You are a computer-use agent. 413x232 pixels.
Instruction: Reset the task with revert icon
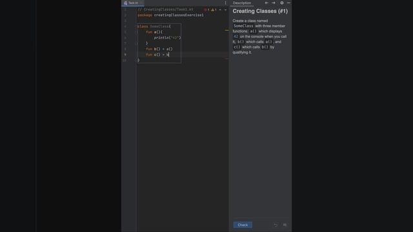click(276, 225)
